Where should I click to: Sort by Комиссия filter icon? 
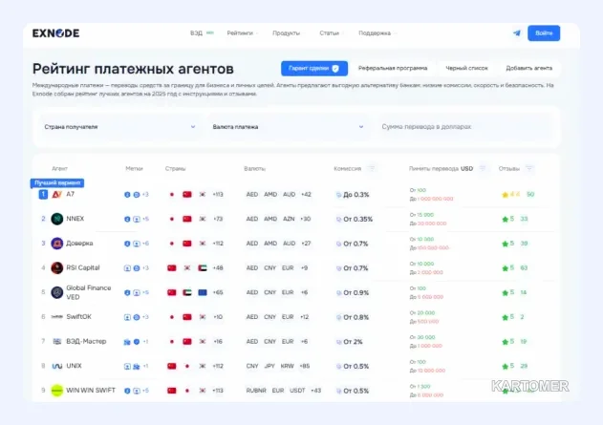pyautogui.click(x=372, y=168)
